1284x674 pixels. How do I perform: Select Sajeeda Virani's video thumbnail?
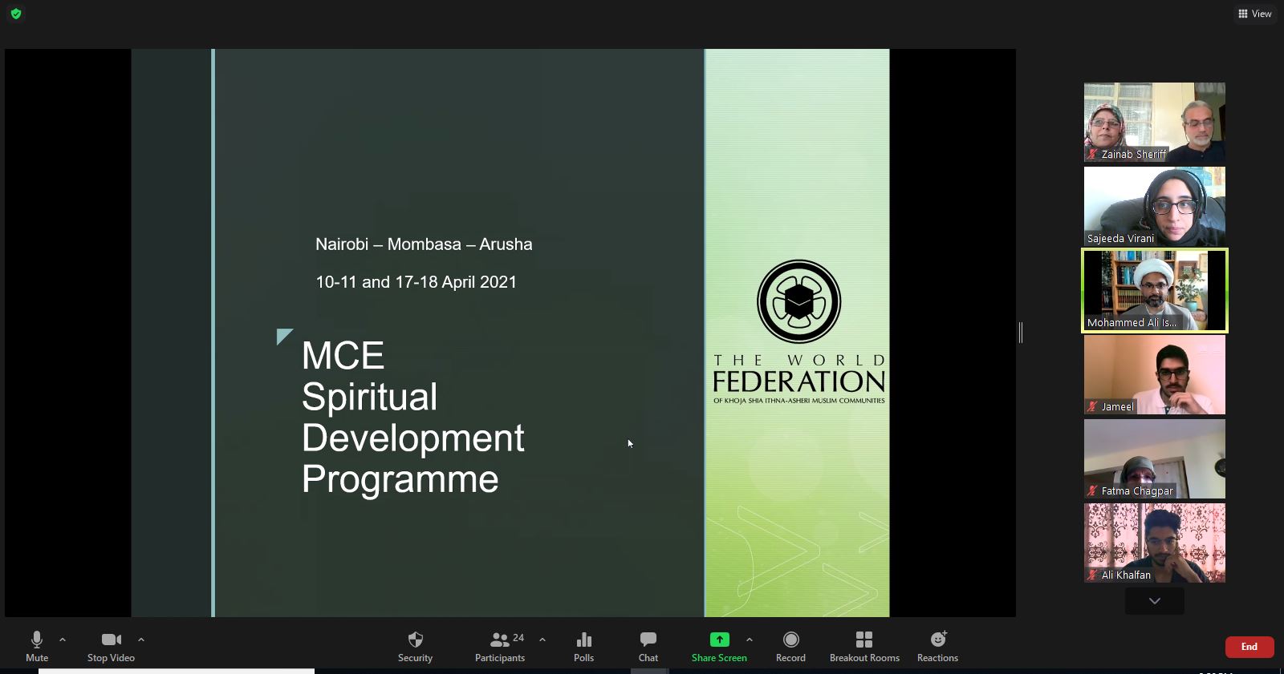[1154, 206]
